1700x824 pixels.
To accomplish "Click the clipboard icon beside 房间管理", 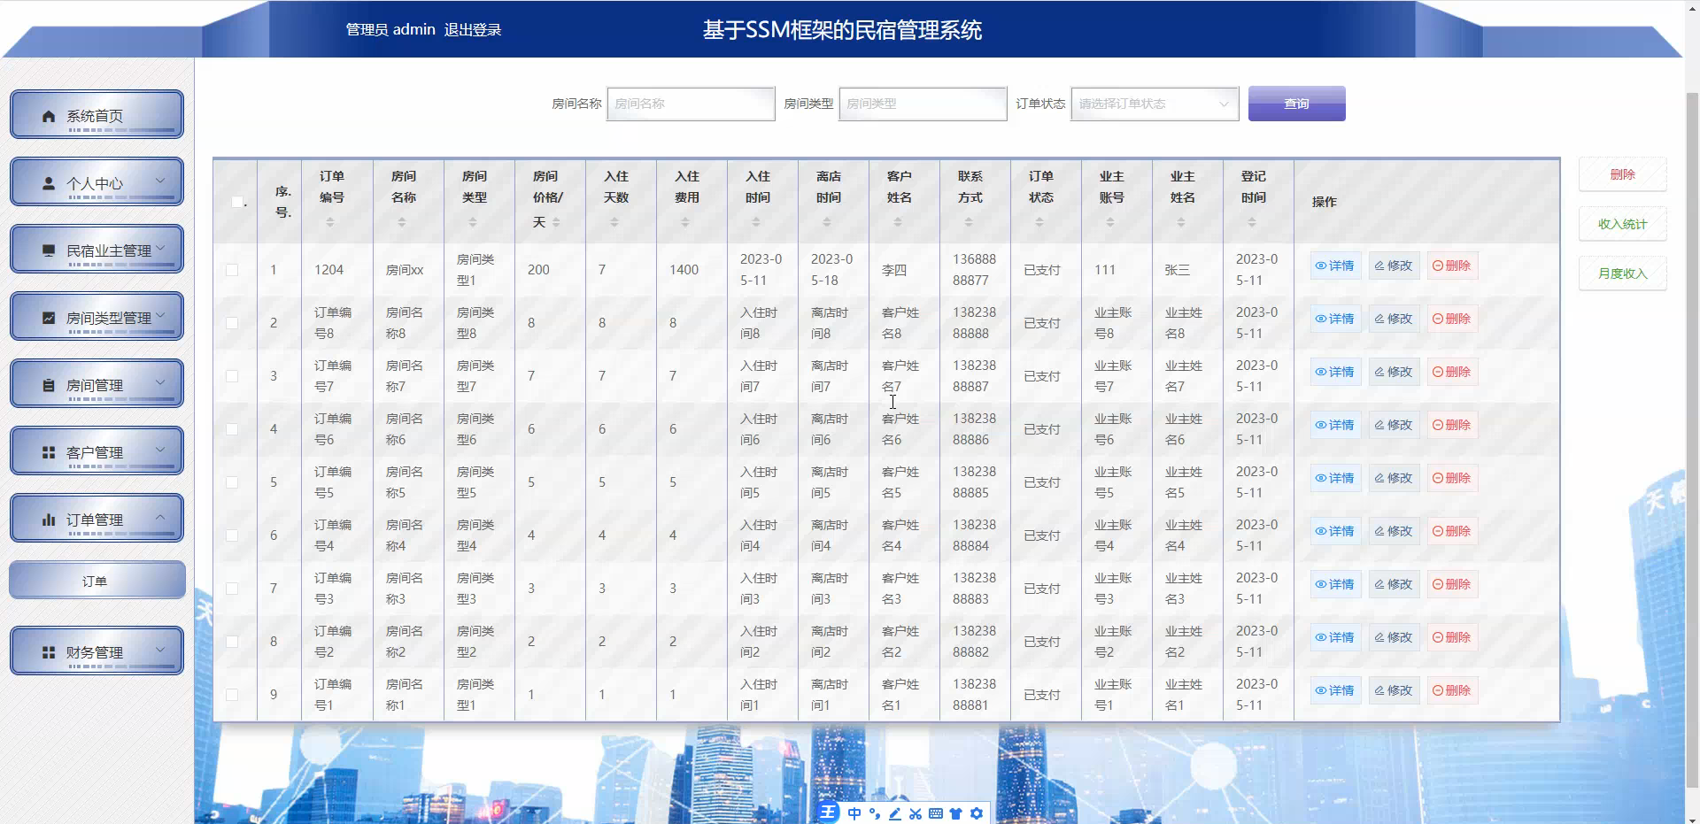I will 49,385.
